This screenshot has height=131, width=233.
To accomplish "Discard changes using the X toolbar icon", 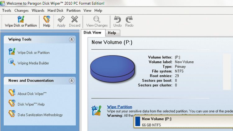I will tap(75, 19).
